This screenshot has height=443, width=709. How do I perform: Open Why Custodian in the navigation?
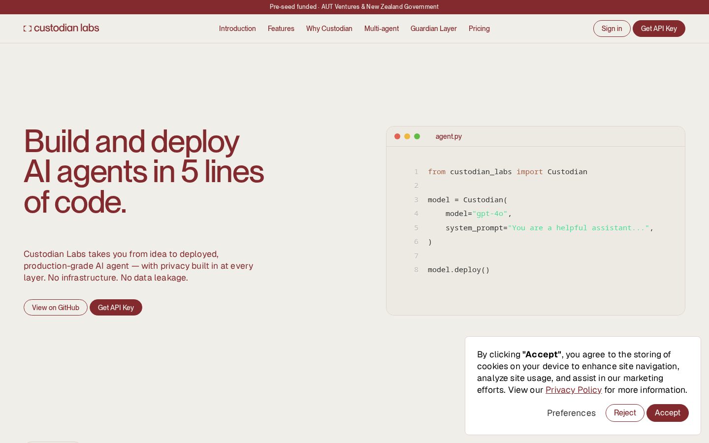[329, 29]
